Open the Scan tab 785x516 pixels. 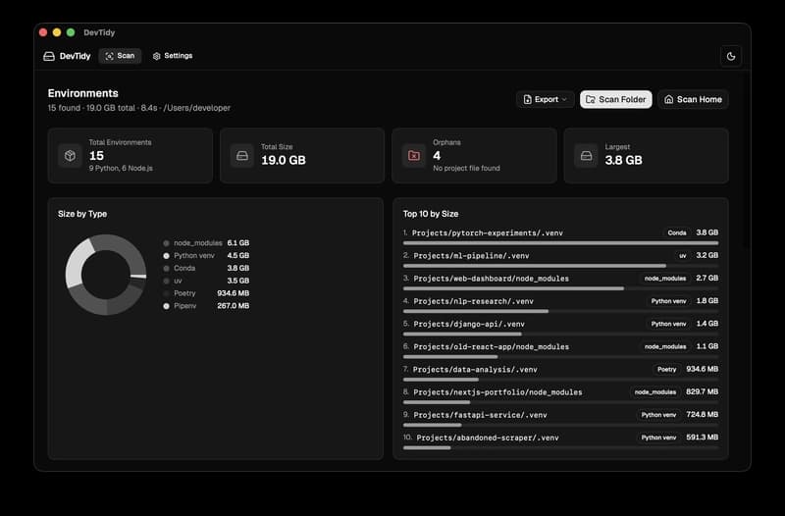(120, 56)
